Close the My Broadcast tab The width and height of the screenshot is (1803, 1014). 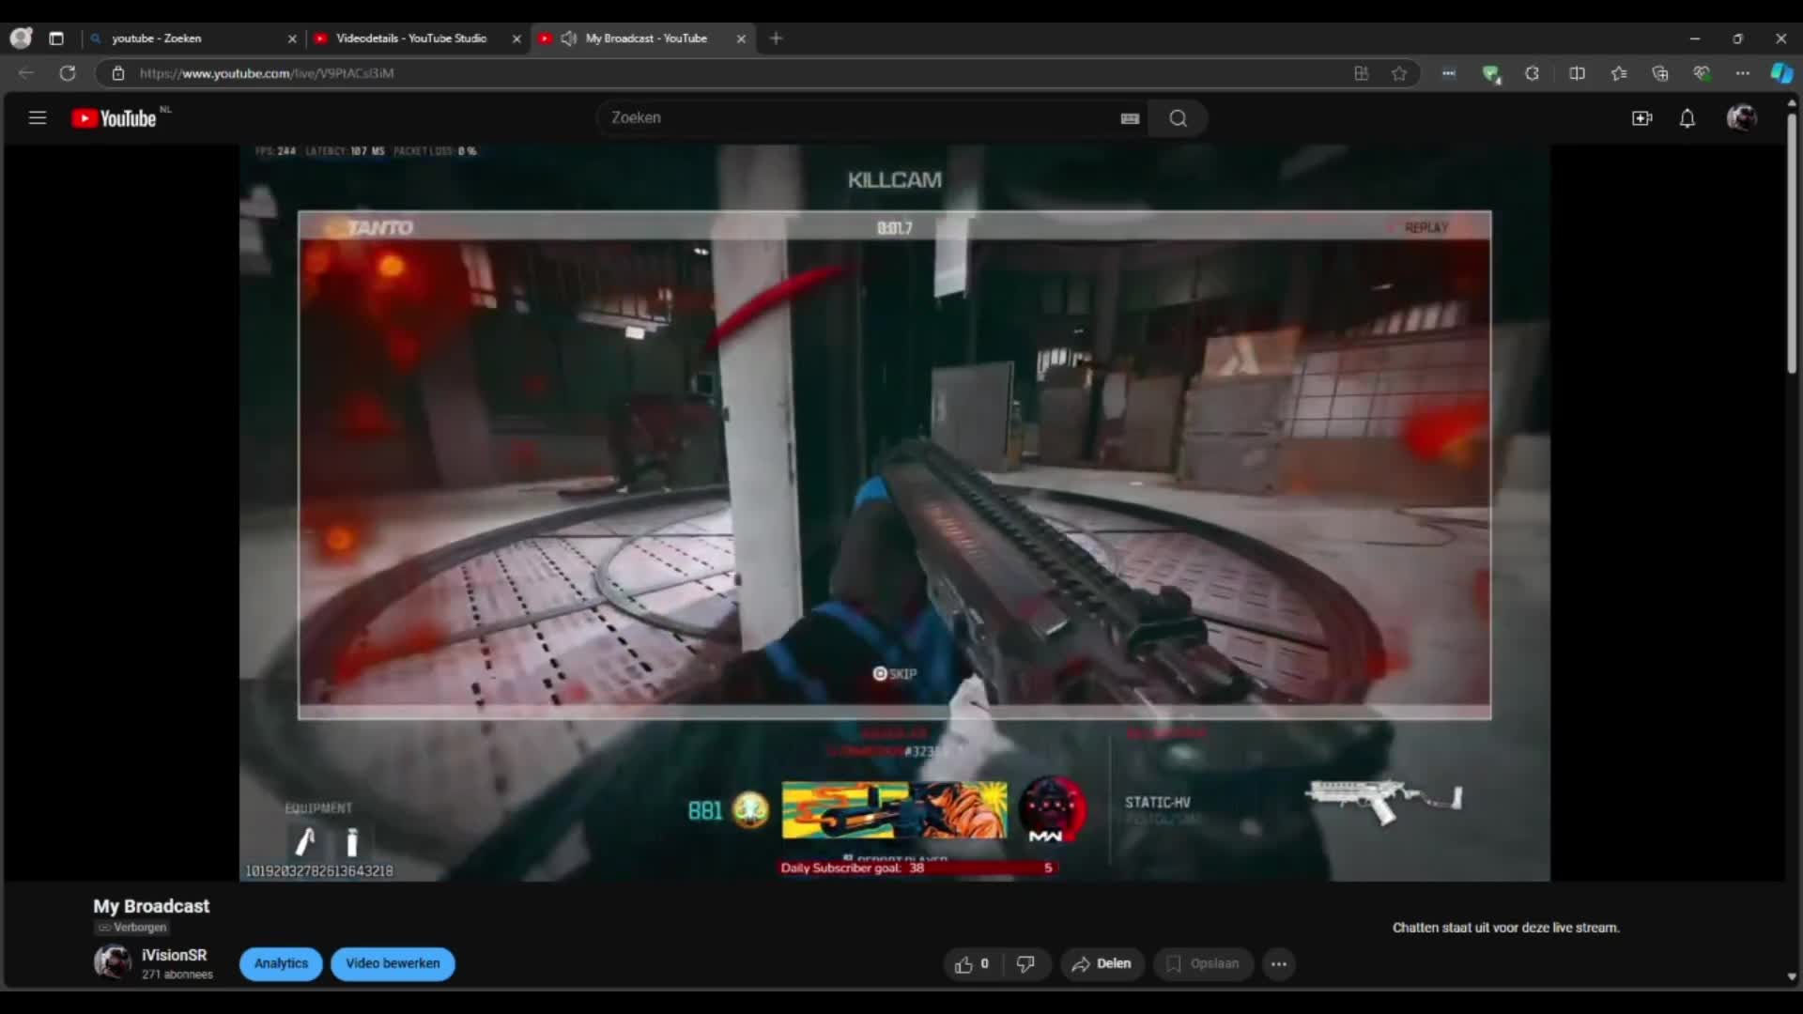click(x=741, y=38)
